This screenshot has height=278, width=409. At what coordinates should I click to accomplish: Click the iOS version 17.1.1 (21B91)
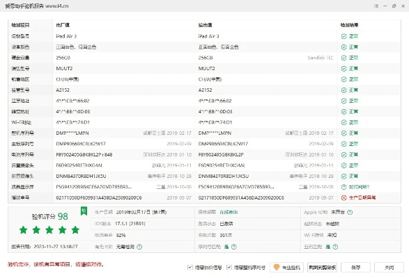pos(130,224)
